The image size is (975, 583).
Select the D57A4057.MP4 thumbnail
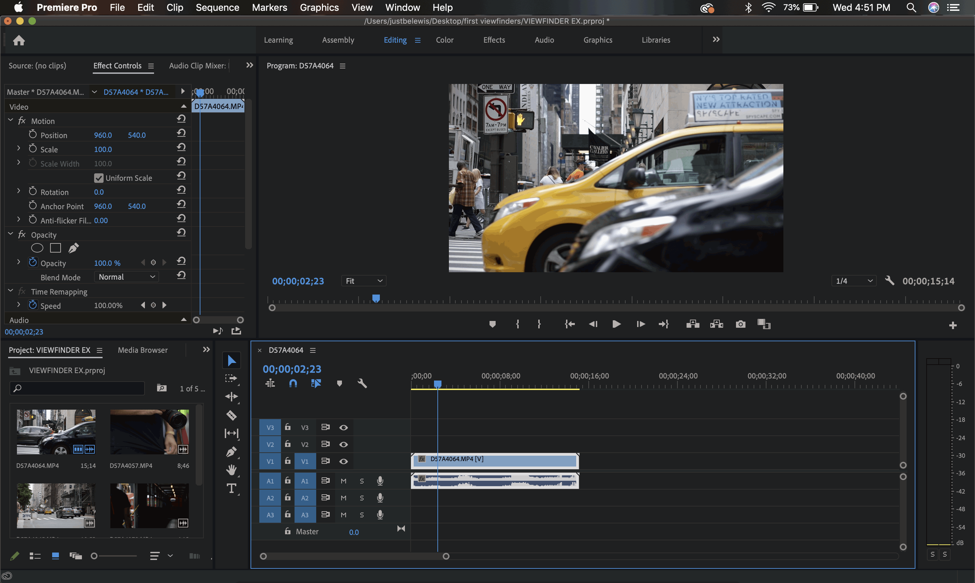[x=149, y=432]
